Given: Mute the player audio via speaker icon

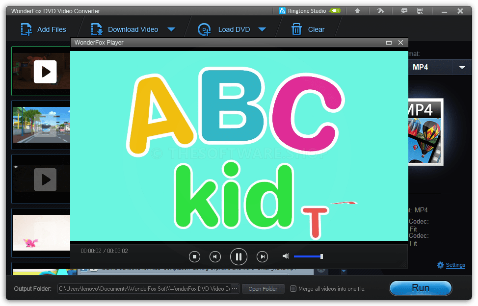Looking at the screenshot, I should pyautogui.click(x=286, y=256).
